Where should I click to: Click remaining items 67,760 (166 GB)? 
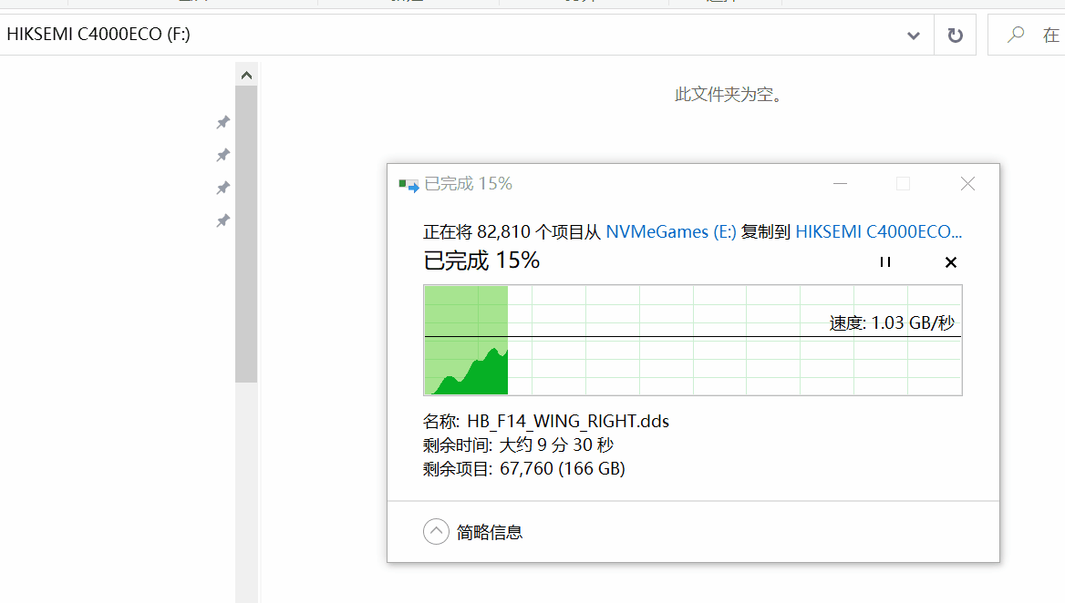point(563,469)
